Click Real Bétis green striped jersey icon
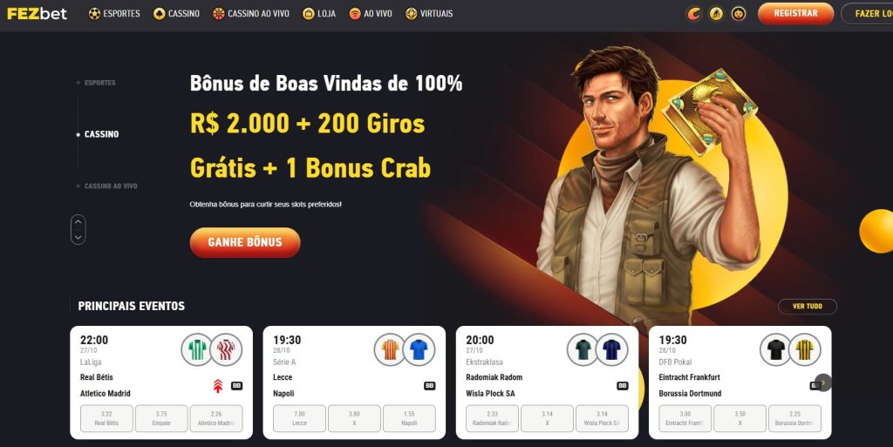 (197, 349)
